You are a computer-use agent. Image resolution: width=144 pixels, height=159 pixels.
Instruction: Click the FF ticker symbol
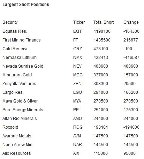point(76,40)
